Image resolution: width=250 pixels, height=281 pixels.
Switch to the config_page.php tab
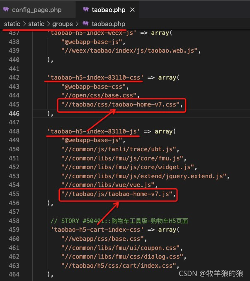coord(37,10)
